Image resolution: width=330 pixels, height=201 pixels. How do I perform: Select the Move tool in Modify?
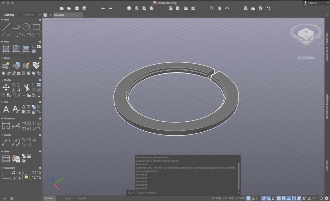(x=6, y=87)
